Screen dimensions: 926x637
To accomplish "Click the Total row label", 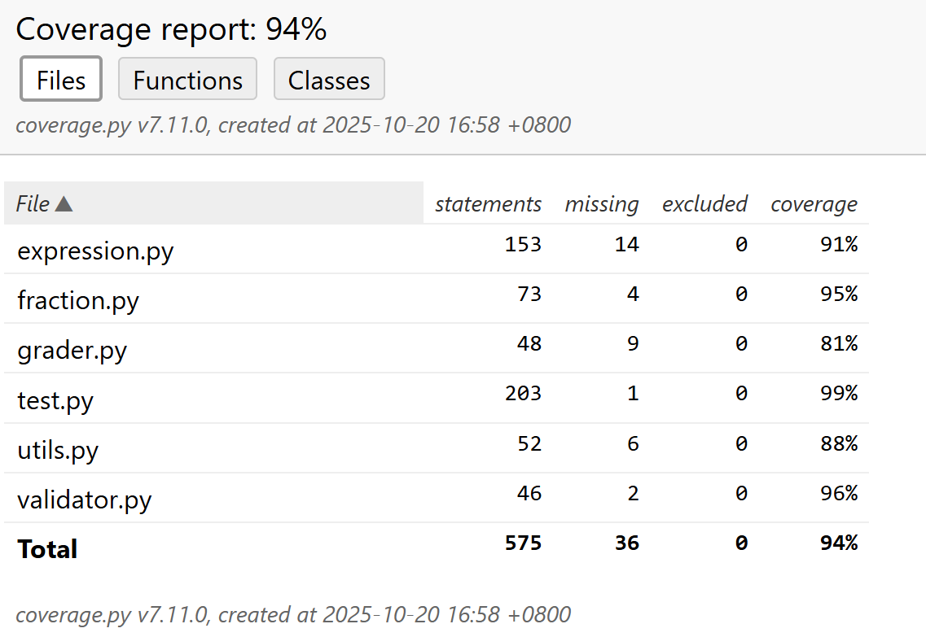I will coord(47,549).
